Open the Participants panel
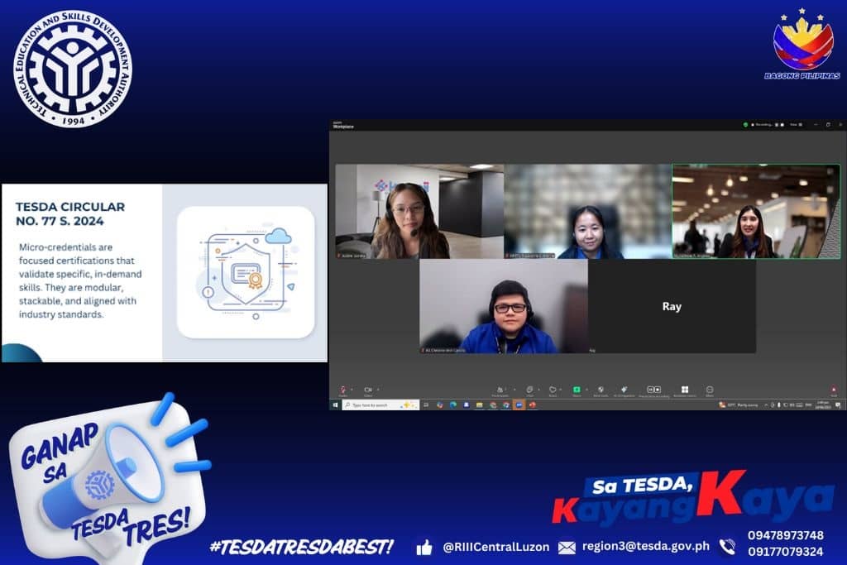This screenshot has height=565, width=847. pyautogui.click(x=500, y=390)
